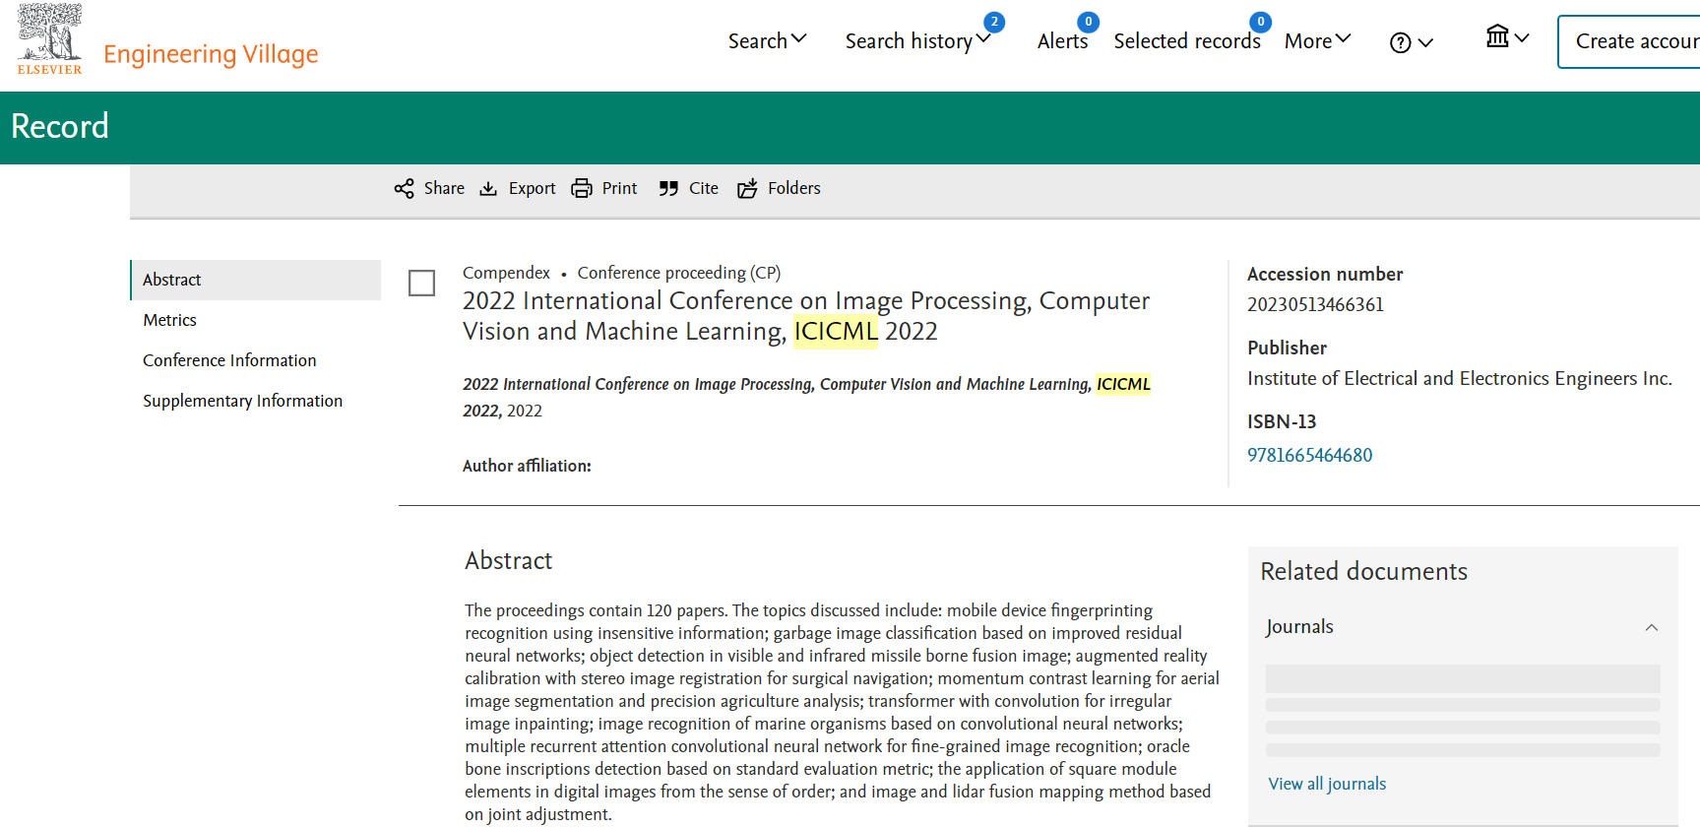The height and width of the screenshot is (827, 1700).
Task: Expand Search history menu
Action: tap(917, 40)
